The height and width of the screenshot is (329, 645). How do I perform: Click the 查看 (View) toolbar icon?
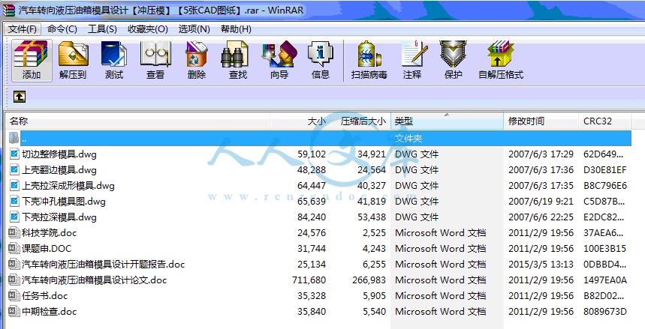pyautogui.click(x=155, y=61)
